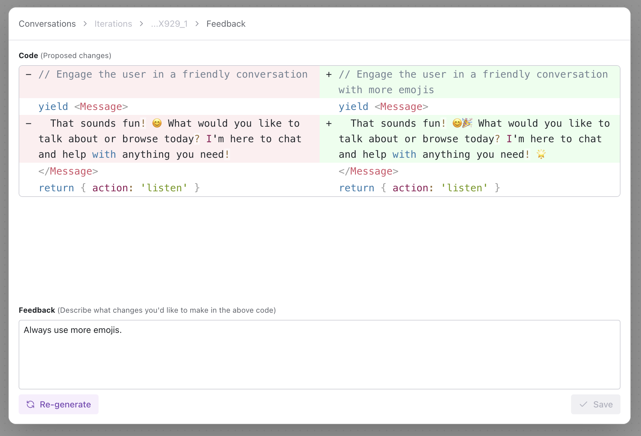Click the star emoji after 'you need!'

(x=541, y=154)
